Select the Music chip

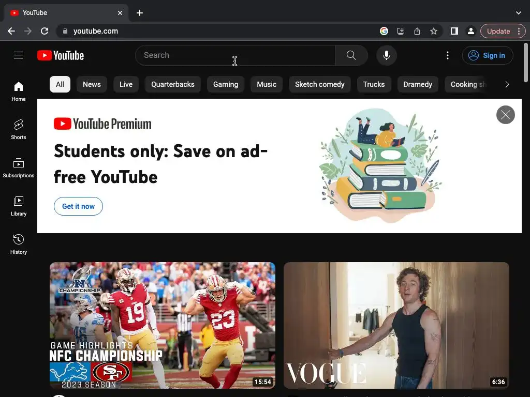point(267,84)
